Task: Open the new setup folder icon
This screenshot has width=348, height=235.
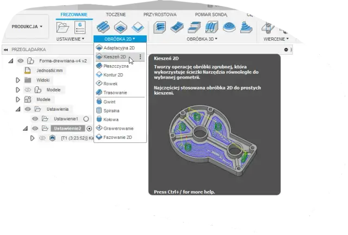Action: pos(63,28)
